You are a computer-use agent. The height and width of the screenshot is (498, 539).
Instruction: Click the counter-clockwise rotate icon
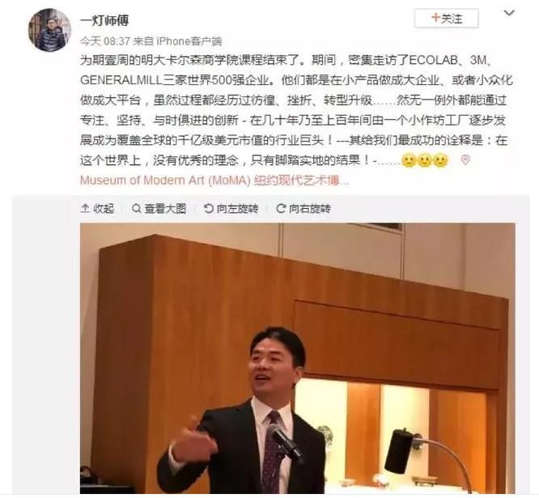[x=208, y=208]
